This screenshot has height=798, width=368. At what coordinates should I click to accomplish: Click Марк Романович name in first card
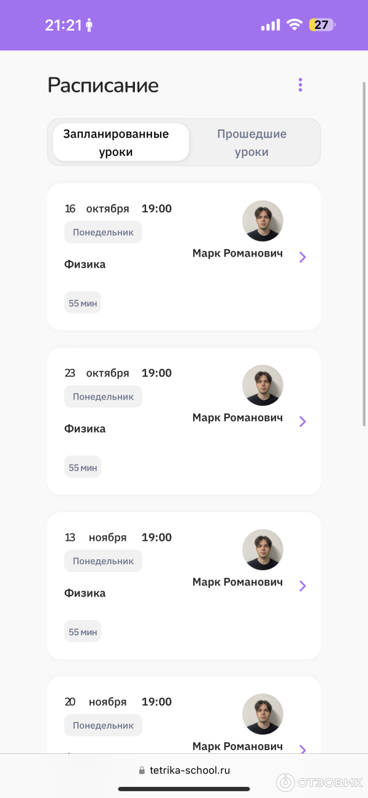click(237, 253)
